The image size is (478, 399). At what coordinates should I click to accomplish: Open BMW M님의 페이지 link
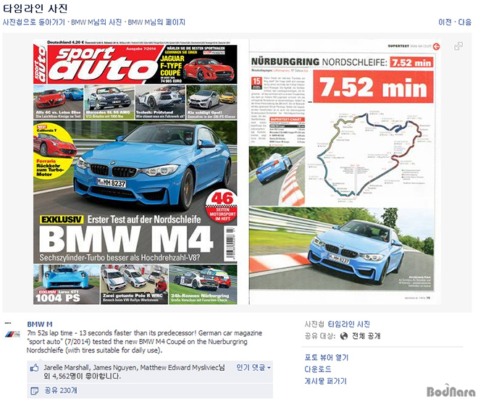[x=156, y=22]
